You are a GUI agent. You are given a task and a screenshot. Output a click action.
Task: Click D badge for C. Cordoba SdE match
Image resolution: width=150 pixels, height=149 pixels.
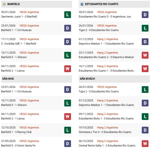[x=67, y=42]
